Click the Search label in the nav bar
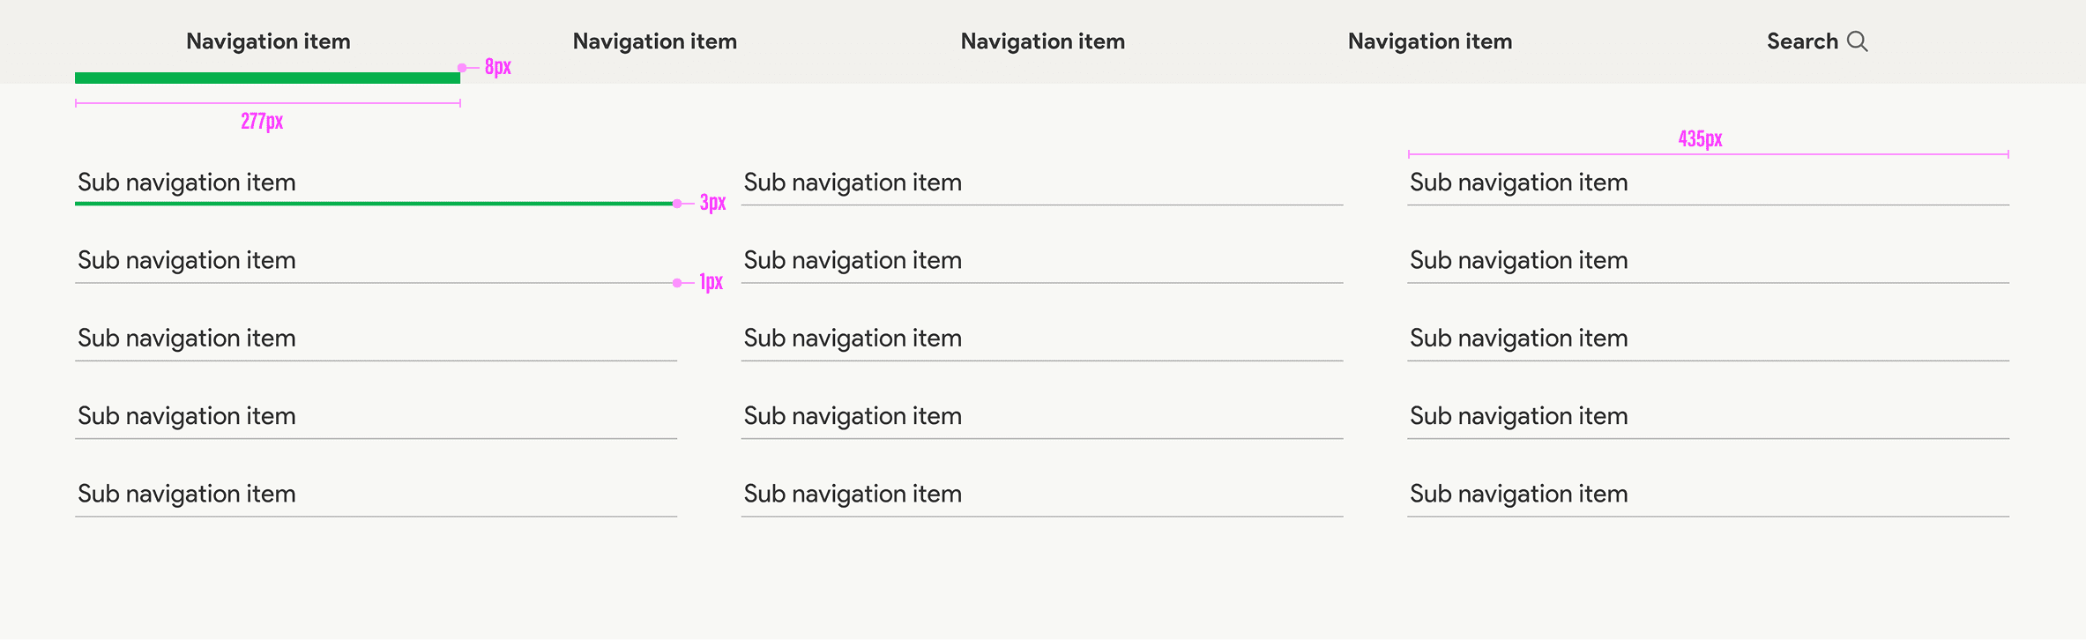2086x640 pixels. click(x=1802, y=41)
